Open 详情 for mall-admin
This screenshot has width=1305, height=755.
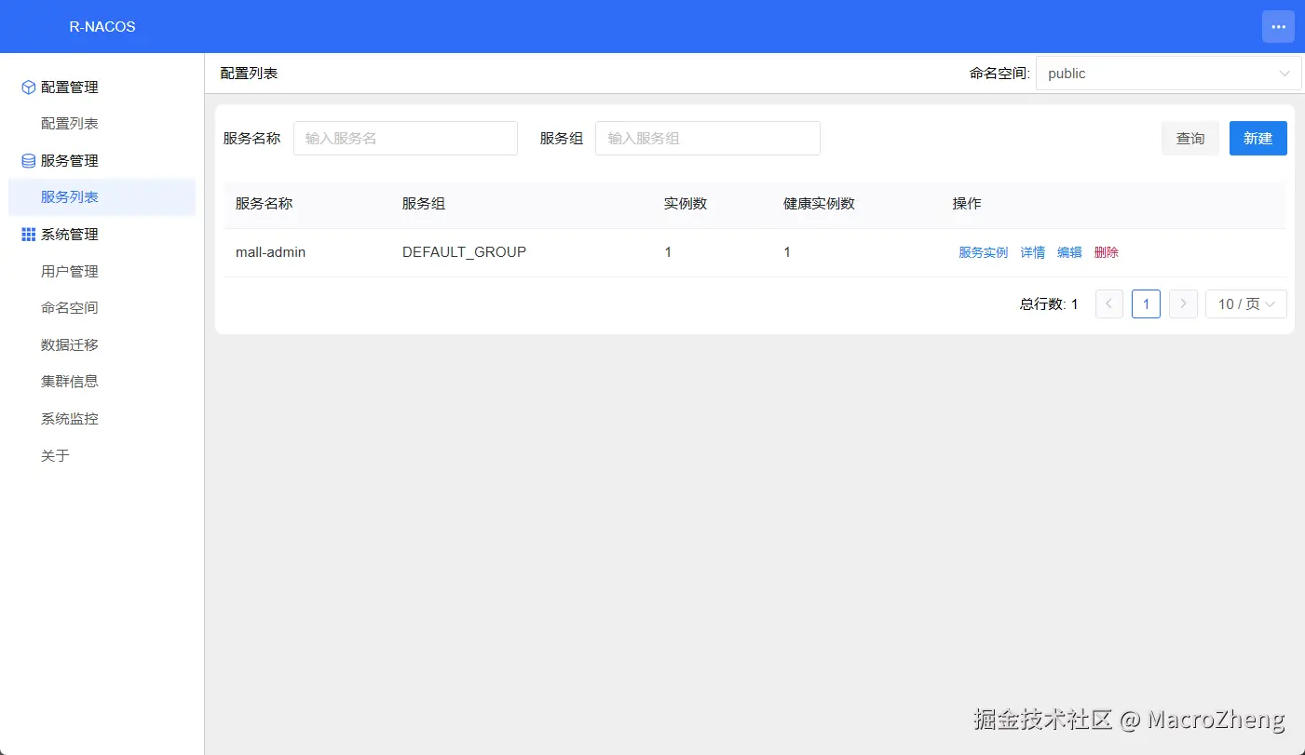(x=1032, y=252)
